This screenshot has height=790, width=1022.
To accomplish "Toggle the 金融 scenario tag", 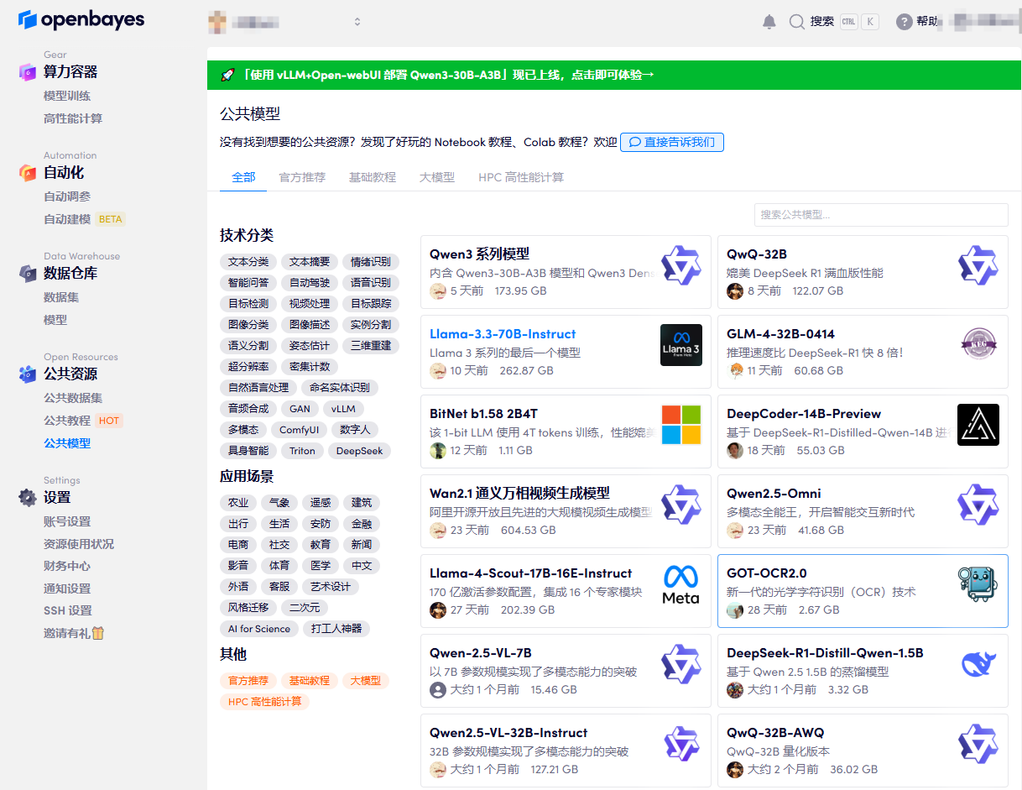I will coord(362,524).
